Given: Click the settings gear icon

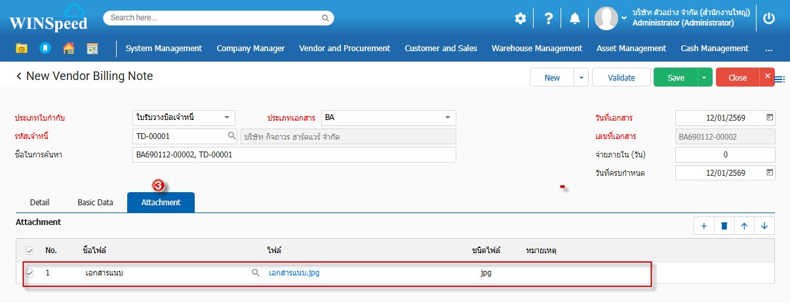Looking at the screenshot, I should [520, 19].
